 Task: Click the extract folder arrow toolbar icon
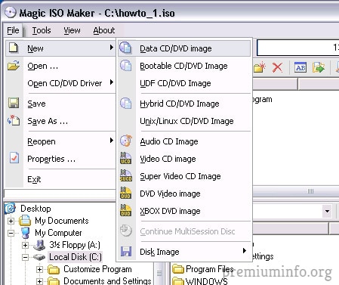point(319,67)
